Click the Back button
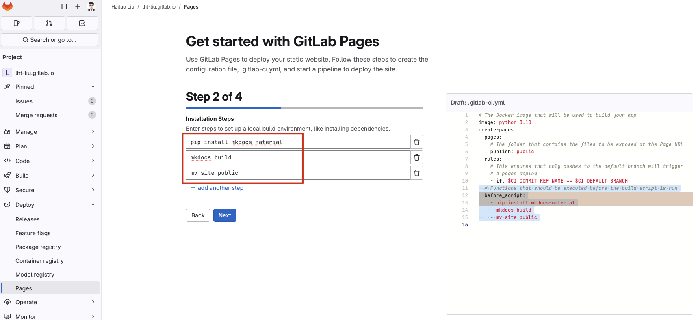 tap(198, 215)
